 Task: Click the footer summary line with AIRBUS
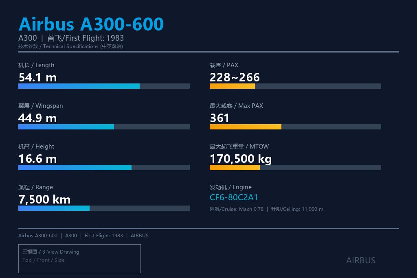point(83,236)
